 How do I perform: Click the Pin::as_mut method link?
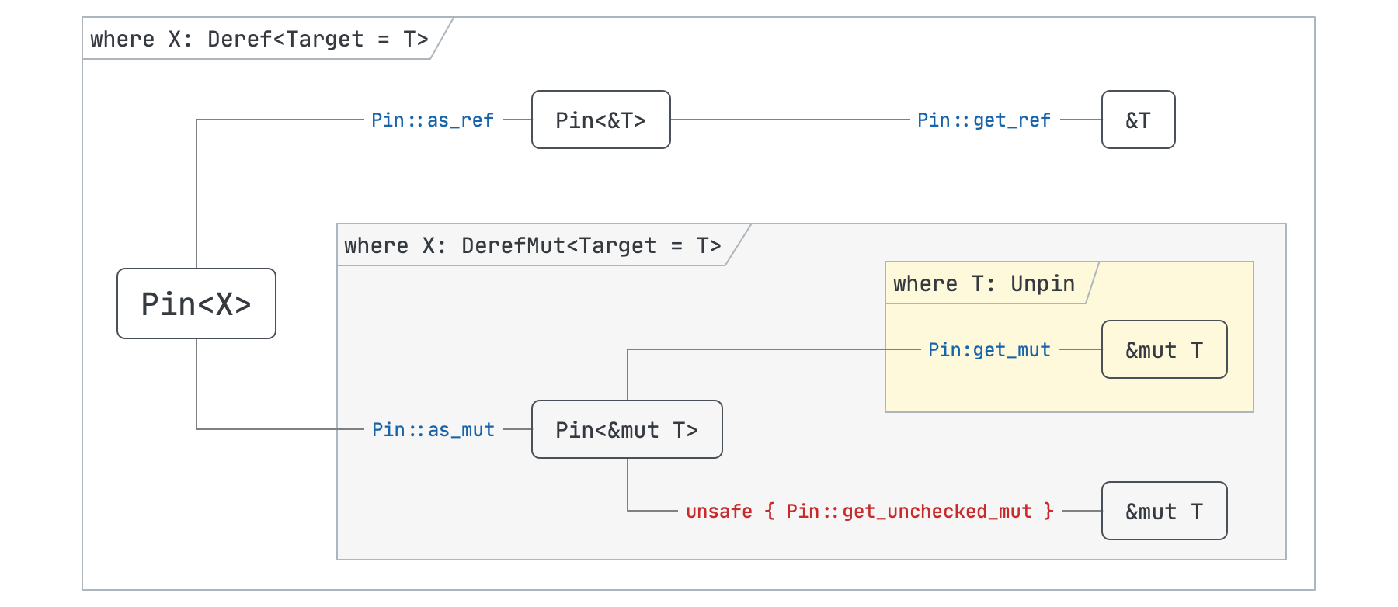pyautogui.click(x=433, y=430)
